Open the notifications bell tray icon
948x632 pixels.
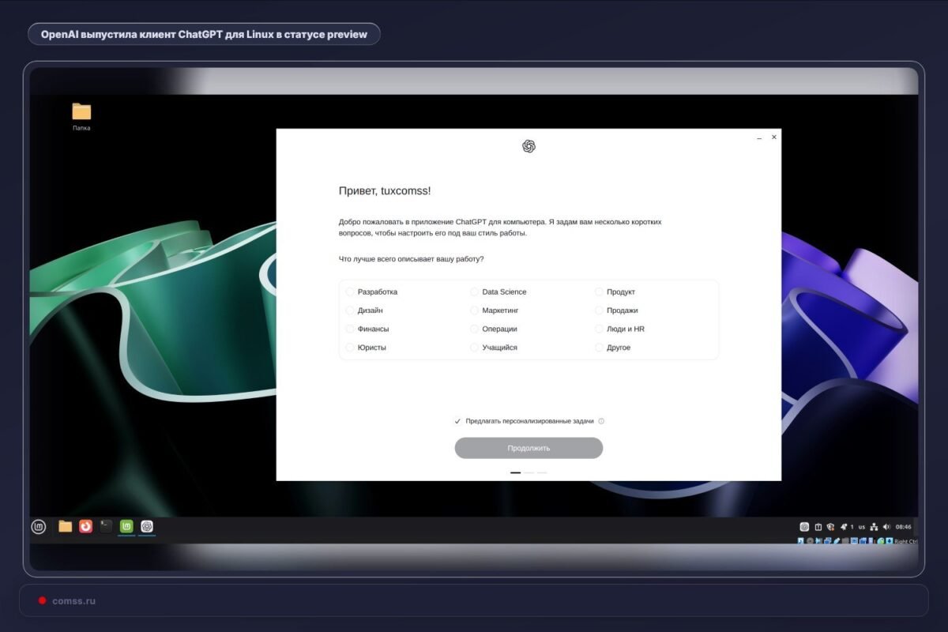(844, 527)
